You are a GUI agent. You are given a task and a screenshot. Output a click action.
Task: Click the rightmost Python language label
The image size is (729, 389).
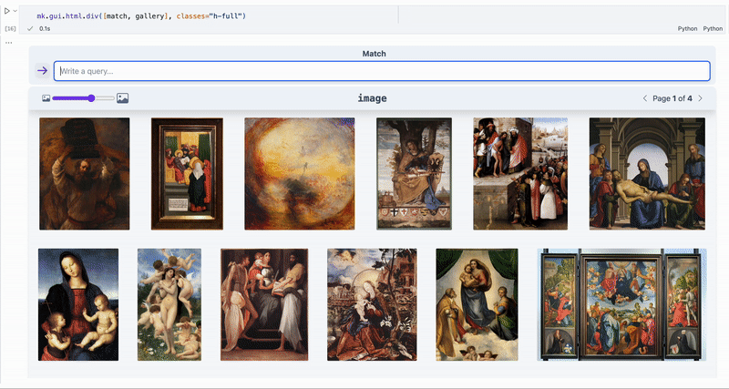pyautogui.click(x=713, y=29)
